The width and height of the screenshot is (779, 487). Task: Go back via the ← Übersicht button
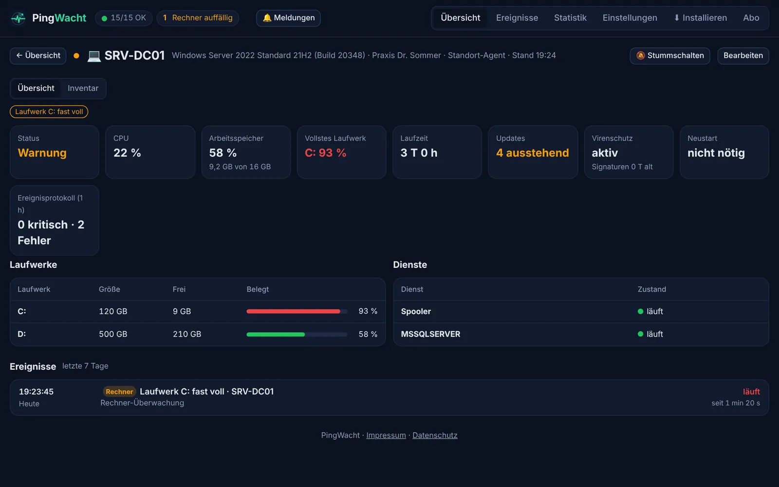(38, 56)
